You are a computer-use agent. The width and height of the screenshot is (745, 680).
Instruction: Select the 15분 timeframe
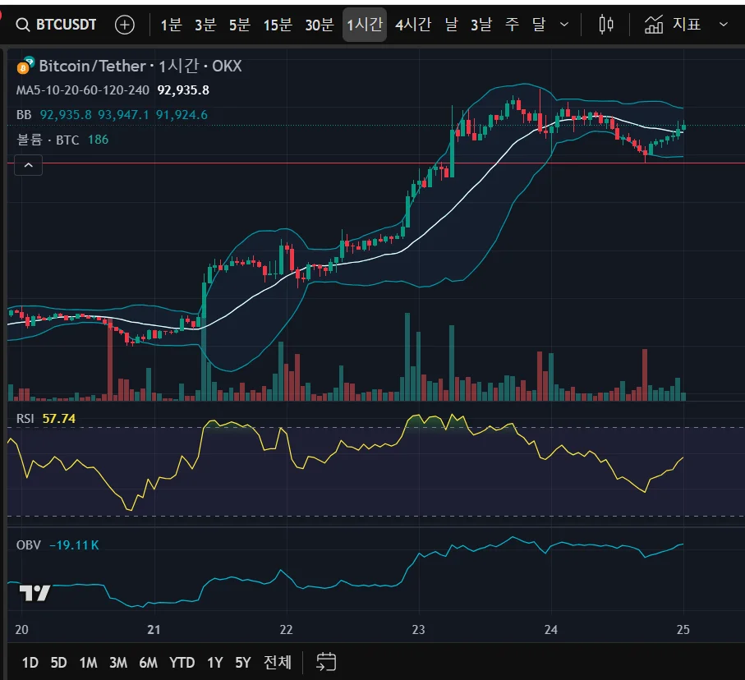[278, 25]
